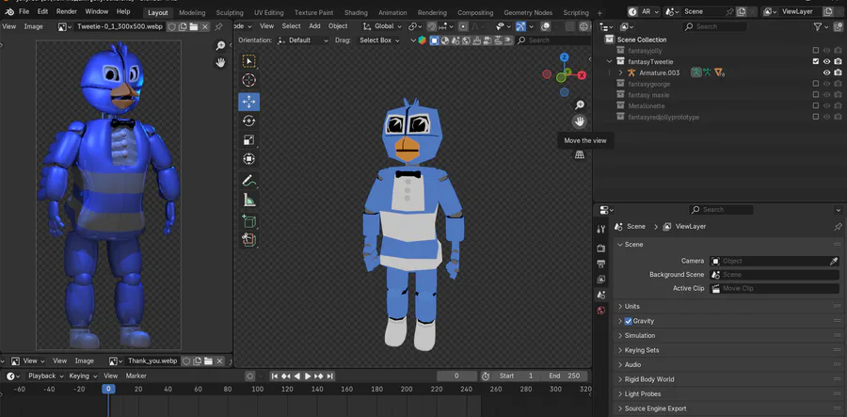Hide Armature.003 using its eye icon
Viewport: 847px width, 417px height.
point(826,72)
